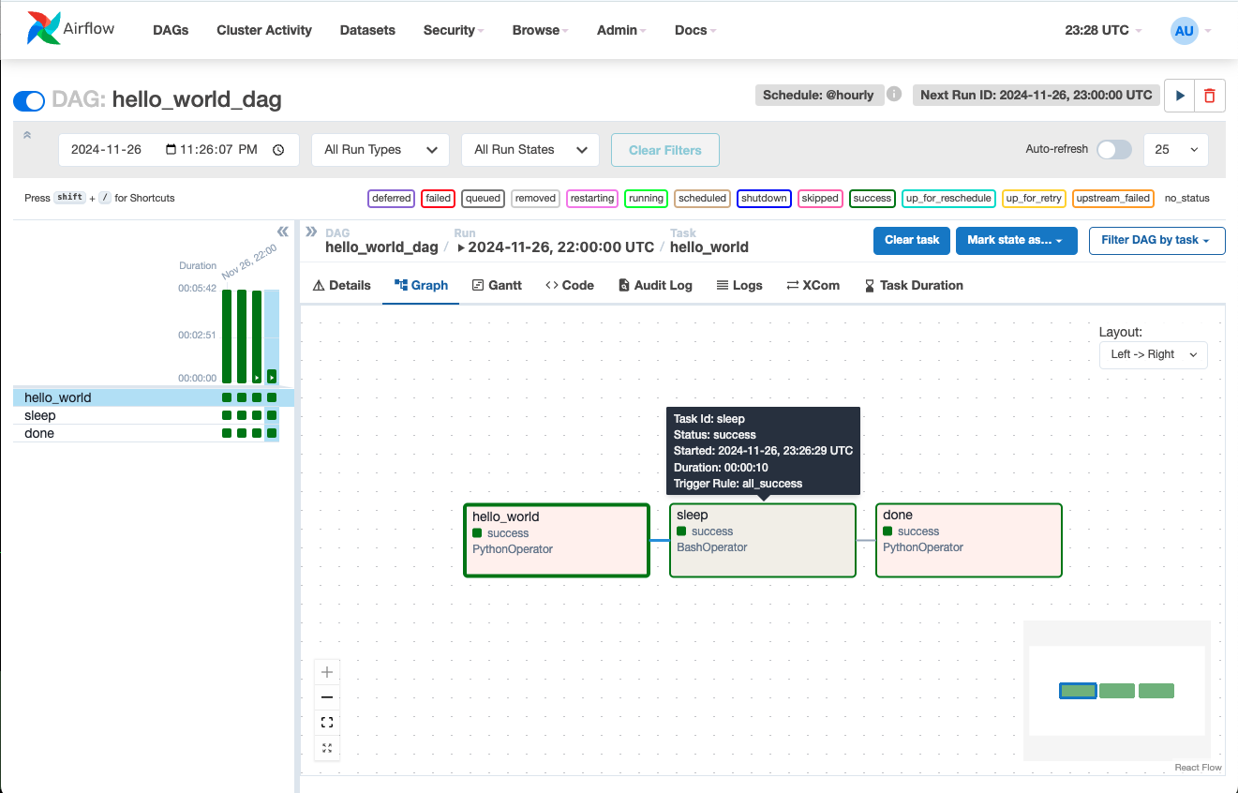Screen dimensions: 1238x793
Task: Click the queued status legend badge
Action: [484, 198]
